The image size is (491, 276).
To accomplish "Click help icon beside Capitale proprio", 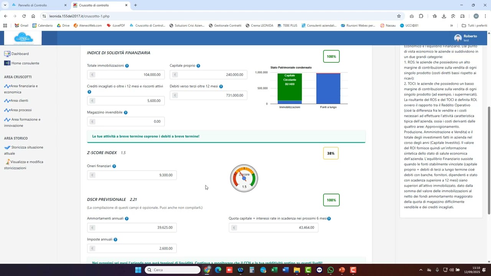I will click(x=198, y=66).
